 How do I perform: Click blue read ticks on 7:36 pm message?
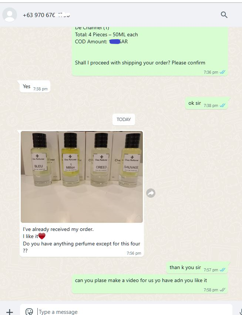(x=222, y=72)
